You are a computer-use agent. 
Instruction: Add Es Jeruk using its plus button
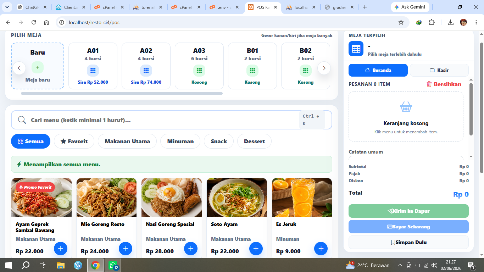pyautogui.click(x=321, y=249)
